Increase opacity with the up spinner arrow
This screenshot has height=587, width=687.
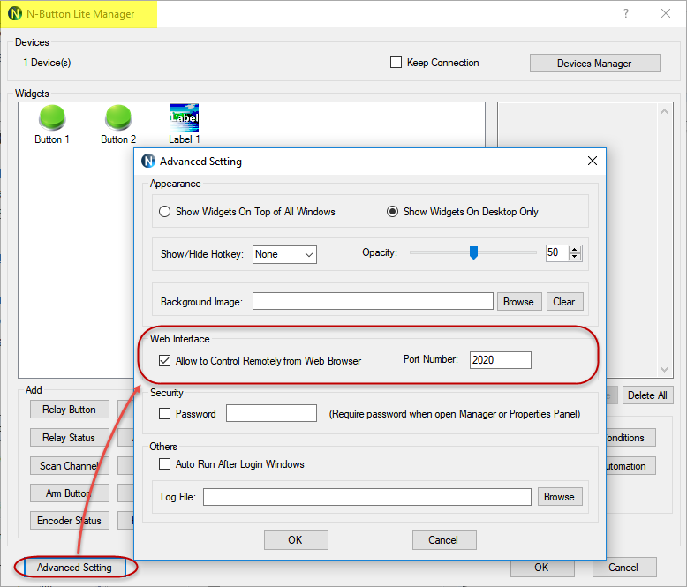[x=574, y=250]
